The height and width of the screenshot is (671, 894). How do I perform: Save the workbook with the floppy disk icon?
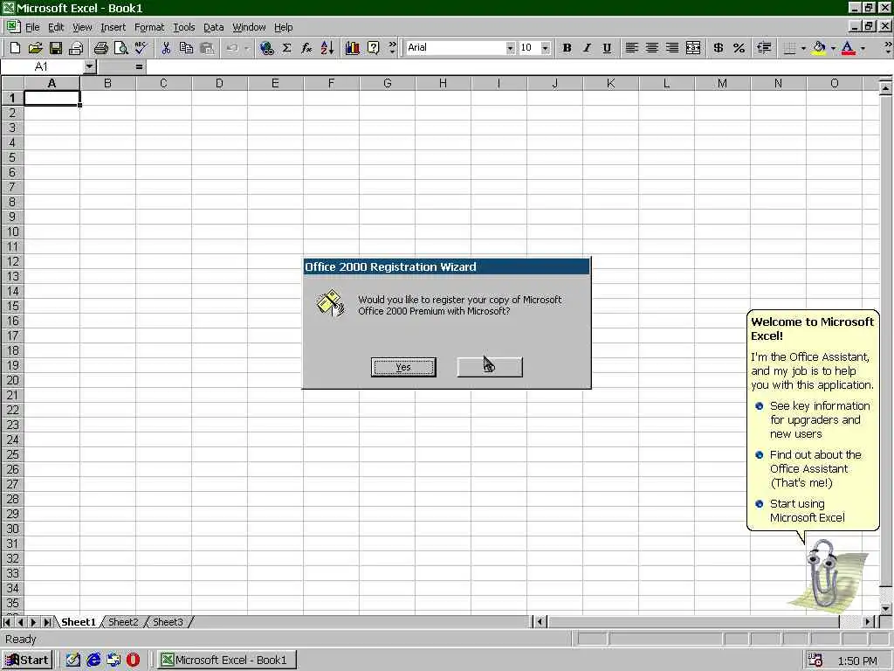point(55,49)
